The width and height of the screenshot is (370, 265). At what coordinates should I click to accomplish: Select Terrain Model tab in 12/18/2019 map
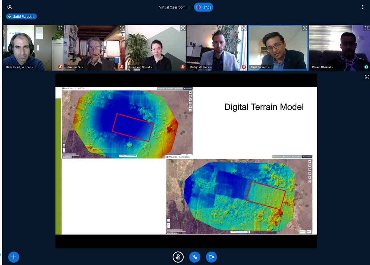[188, 88]
